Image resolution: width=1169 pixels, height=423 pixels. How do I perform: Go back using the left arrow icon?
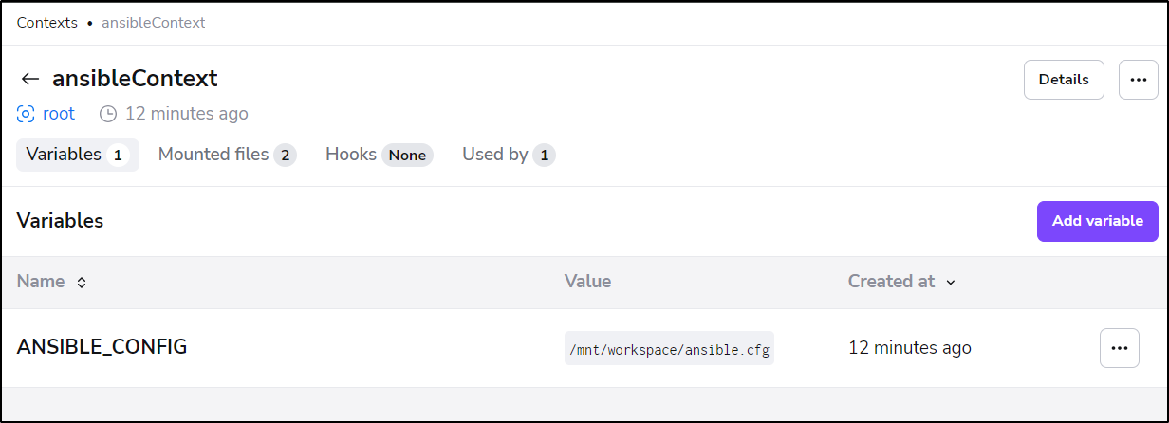[x=30, y=79]
